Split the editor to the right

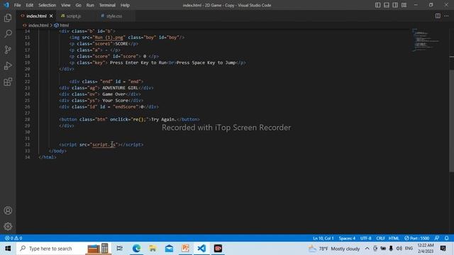(438, 16)
